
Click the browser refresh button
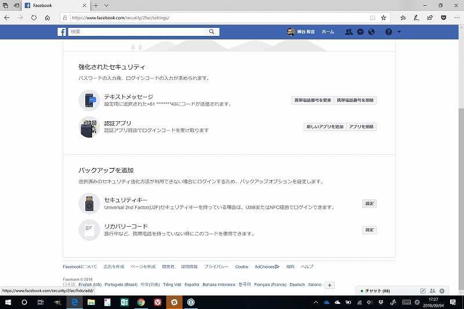click(x=34, y=18)
